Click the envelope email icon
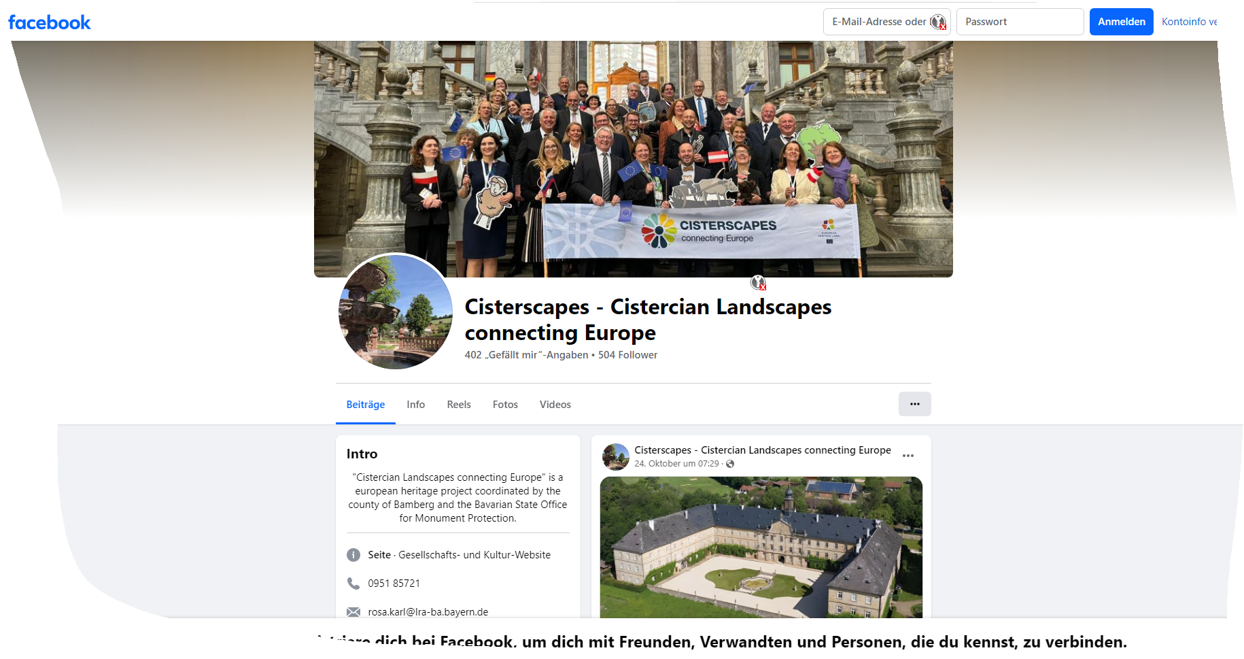This screenshot has width=1244, height=659. [x=353, y=612]
